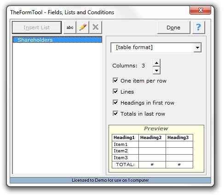The height and width of the screenshot is (195, 224).
Task: Toggle Headings in first row checkbox
Action: (x=115, y=102)
